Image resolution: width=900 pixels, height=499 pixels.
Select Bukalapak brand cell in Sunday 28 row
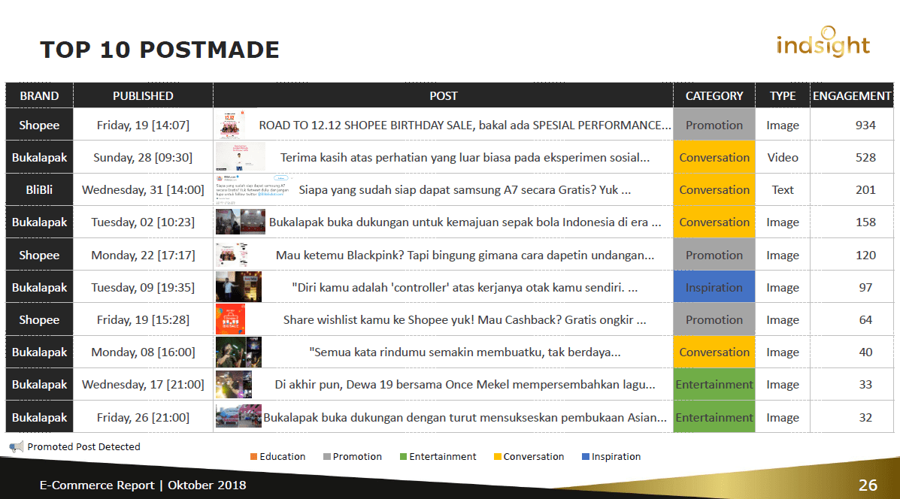[40, 157]
